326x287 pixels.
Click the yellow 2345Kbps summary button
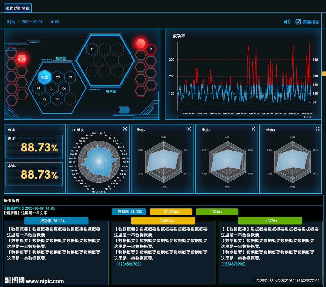pyautogui.click(x=171, y=212)
